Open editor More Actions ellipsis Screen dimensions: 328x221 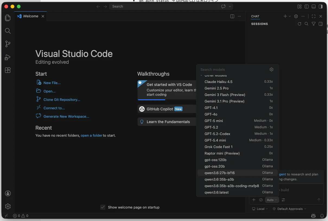click(x=239, y=16)
